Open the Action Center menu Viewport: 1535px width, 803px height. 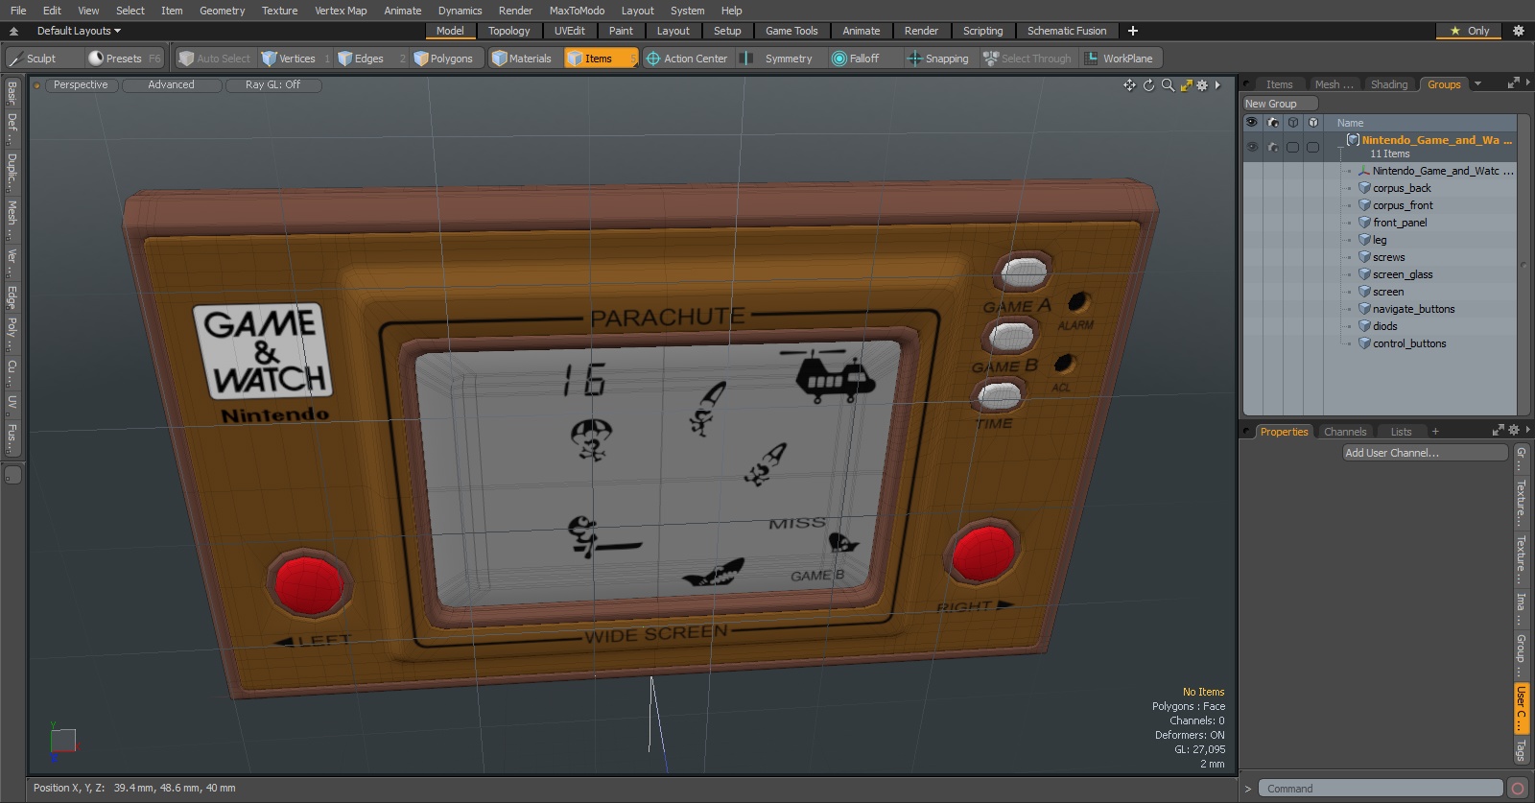[x=687, y=59]
